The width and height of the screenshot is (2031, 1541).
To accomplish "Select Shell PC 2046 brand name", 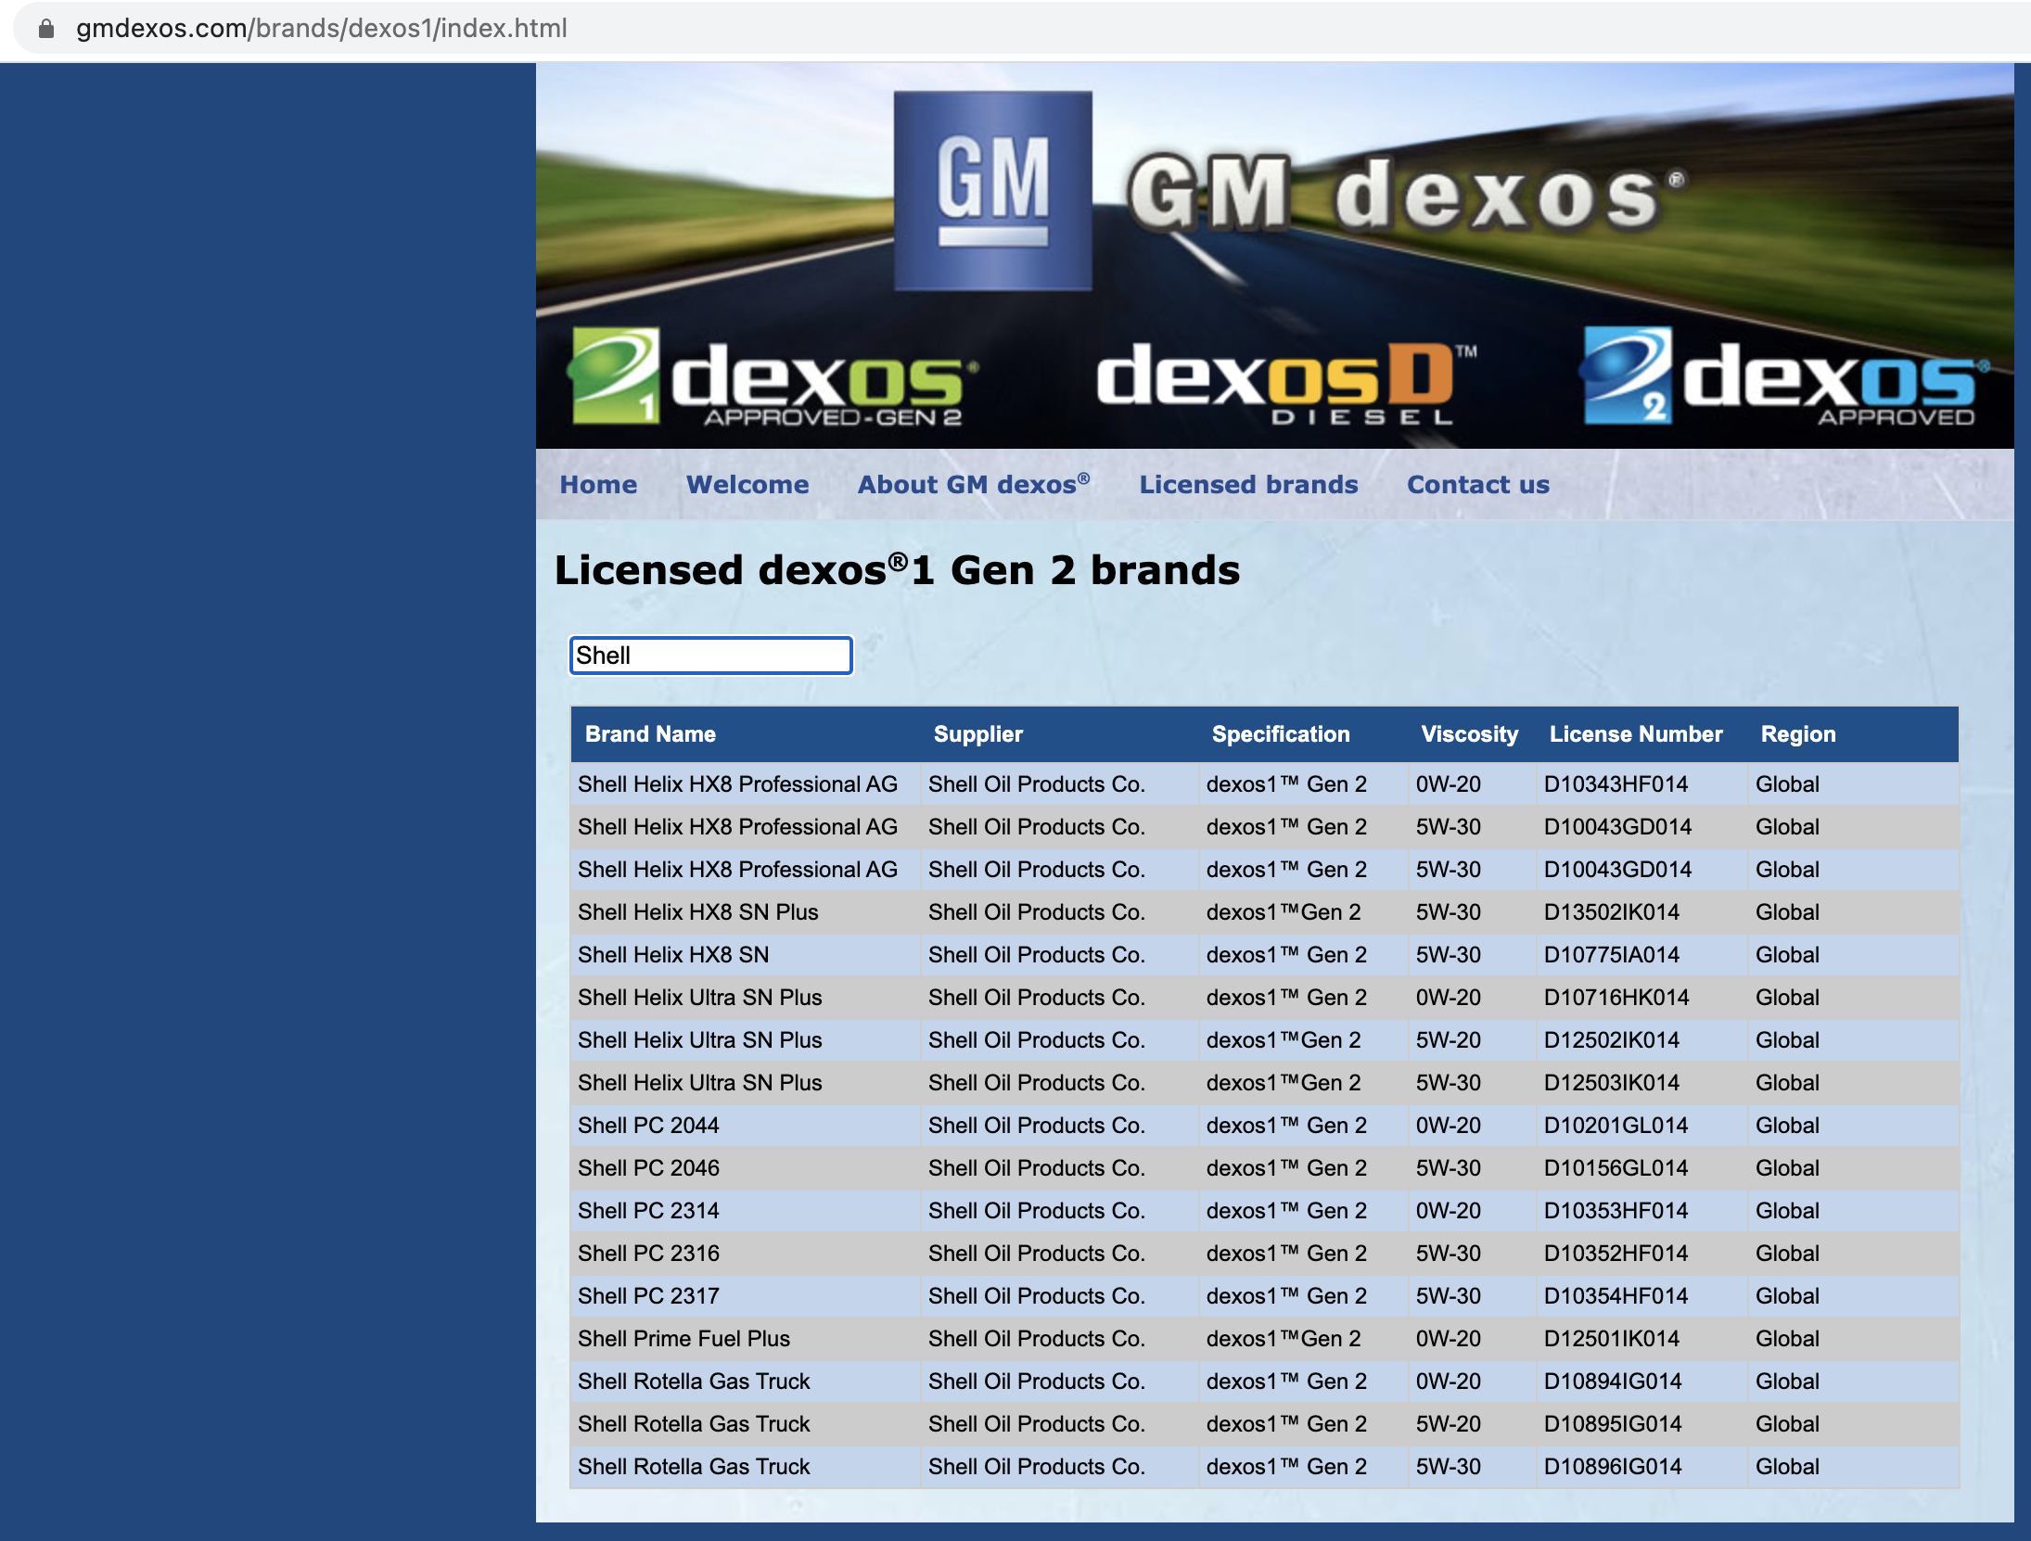I will [x=648, y=1168].
